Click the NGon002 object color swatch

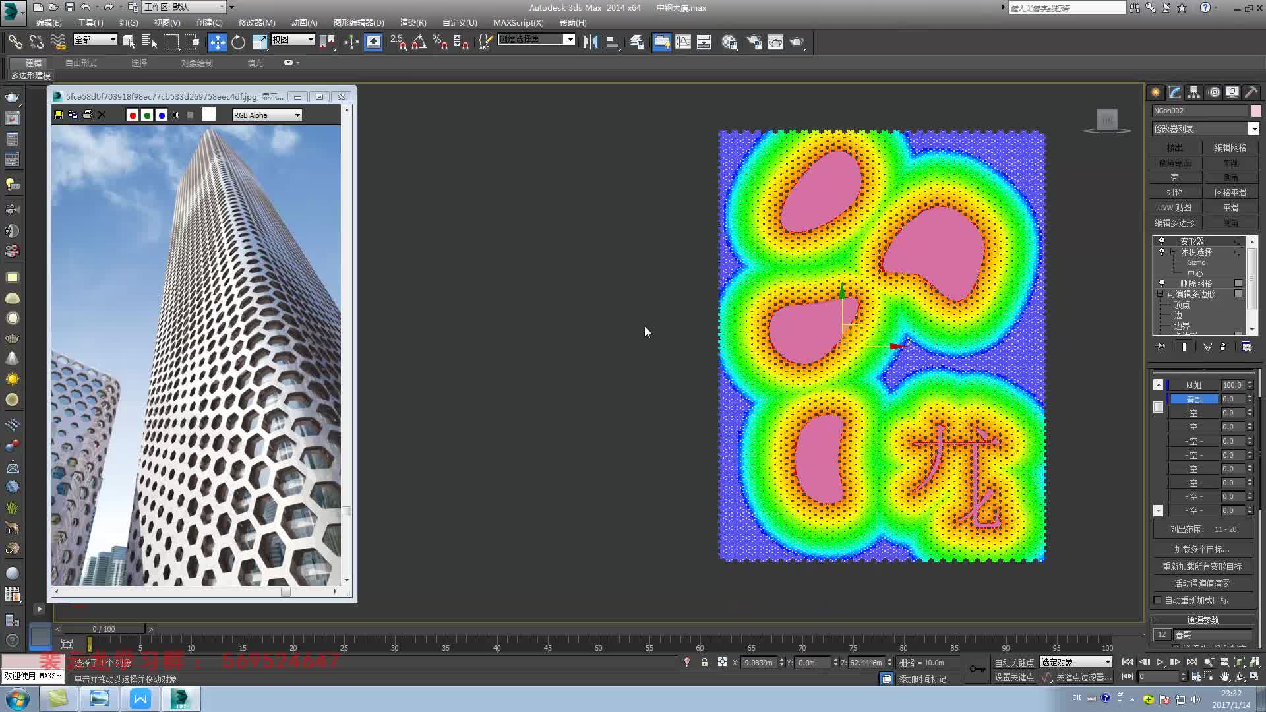point(1256,111)
